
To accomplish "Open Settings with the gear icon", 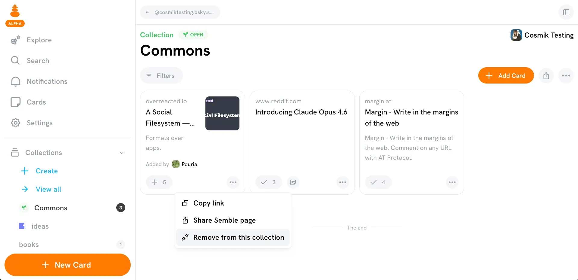I will click(15, 123).
